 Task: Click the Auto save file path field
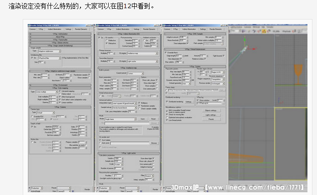[130, 143]
